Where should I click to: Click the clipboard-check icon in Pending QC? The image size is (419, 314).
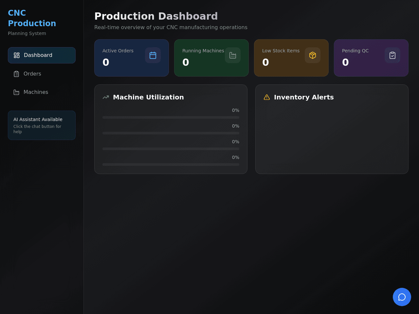392,55
